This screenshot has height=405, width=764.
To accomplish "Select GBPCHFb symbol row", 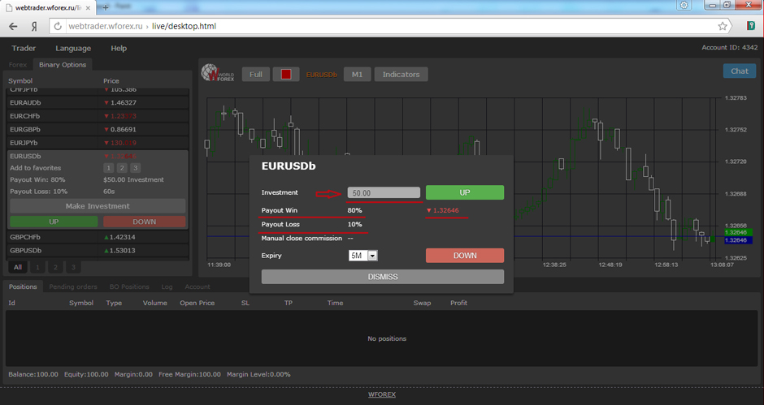I will pos(98,237).
